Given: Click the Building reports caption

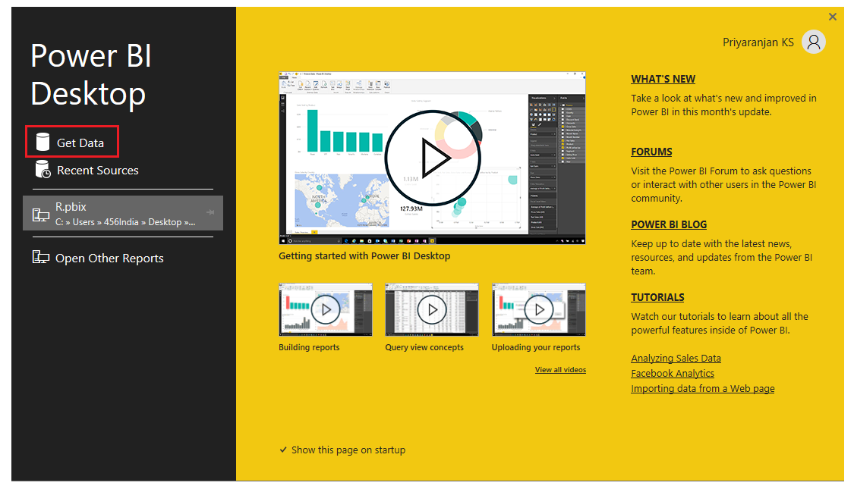Looking at the screenshot, I should click(309, 347).
